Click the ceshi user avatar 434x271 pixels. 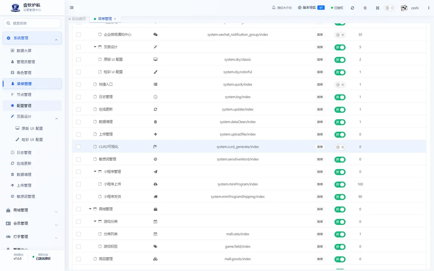point(404,8)
